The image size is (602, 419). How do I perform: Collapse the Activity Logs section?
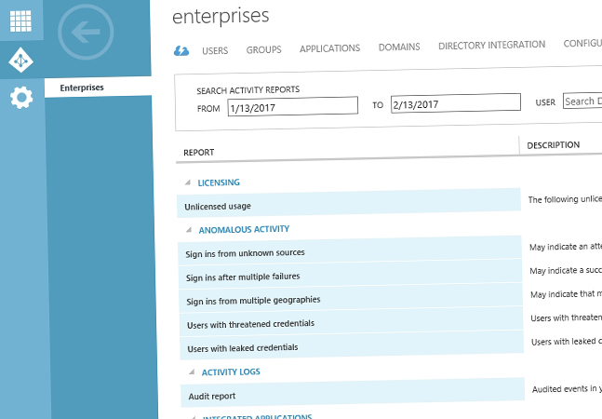(x=191, y=372)
